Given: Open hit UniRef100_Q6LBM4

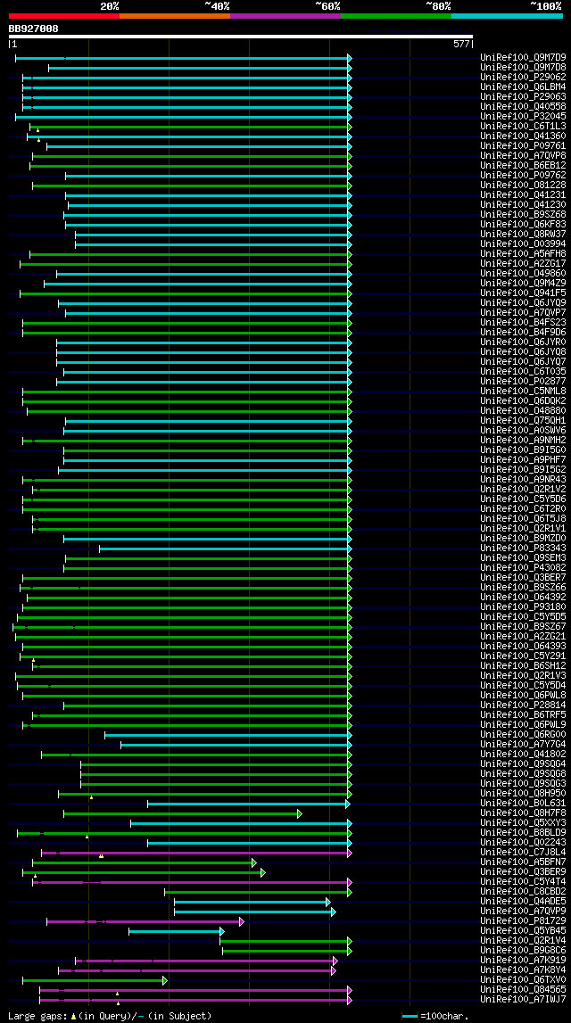Looking at the screenshot, I should (523, 87).
